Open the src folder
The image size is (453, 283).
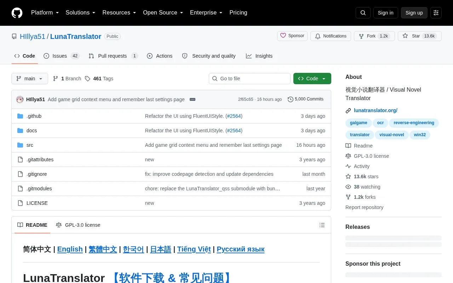[30, 145]
